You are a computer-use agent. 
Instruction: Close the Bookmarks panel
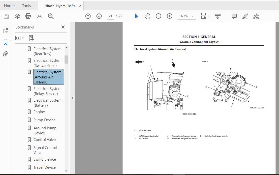63,27
